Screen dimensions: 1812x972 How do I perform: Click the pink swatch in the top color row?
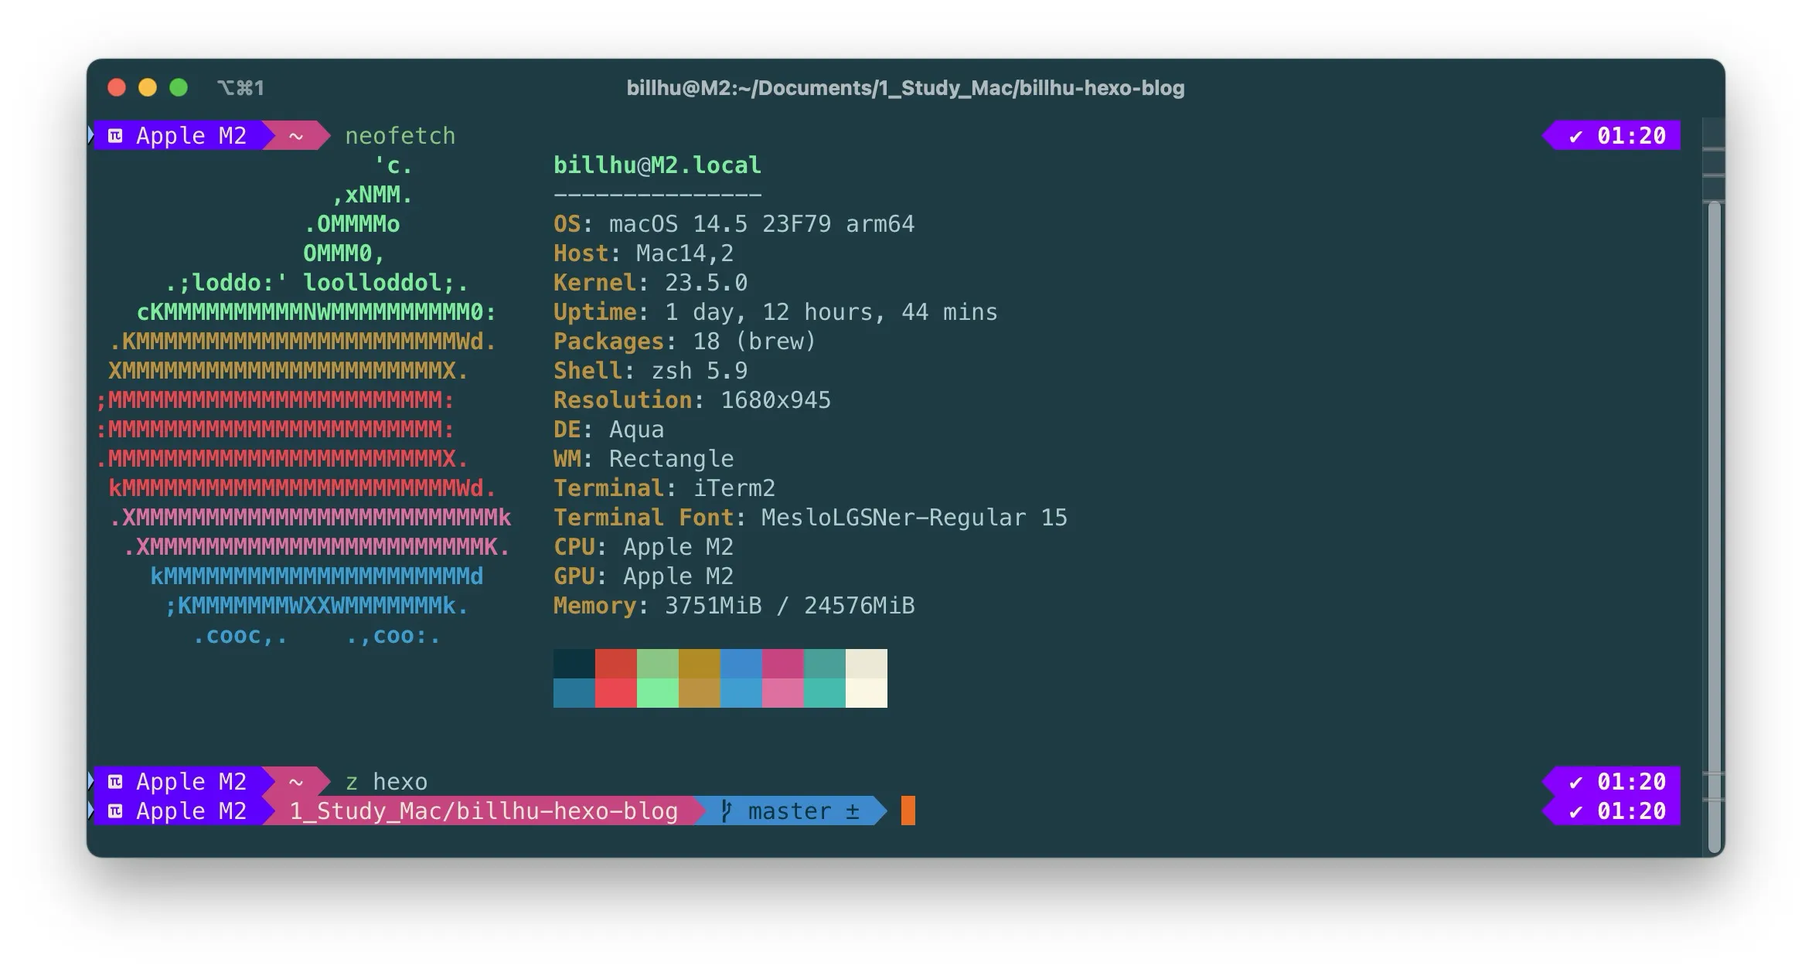[x=783, y=664]
